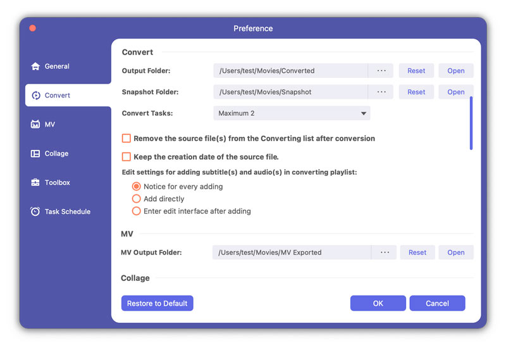Screen dimensions: 506x350
Task: Browse MV Output Folder with ellipsis button
Action: (384, 253)
